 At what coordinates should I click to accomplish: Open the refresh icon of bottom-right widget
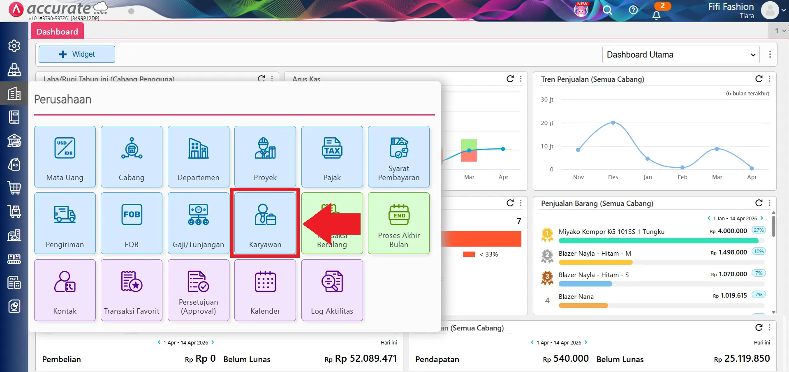coord(759,327)
